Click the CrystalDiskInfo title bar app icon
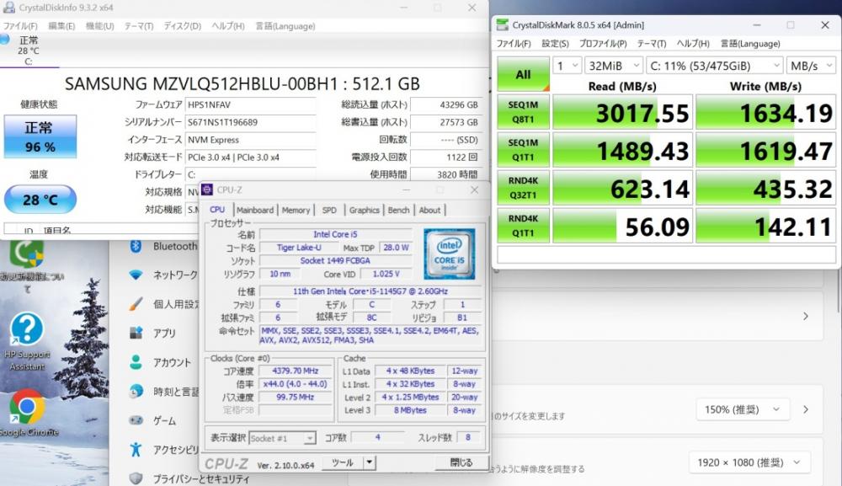Image resolution: width=842 pixels, height=486 pixels. pyautogui.click(x=8, y=8)
